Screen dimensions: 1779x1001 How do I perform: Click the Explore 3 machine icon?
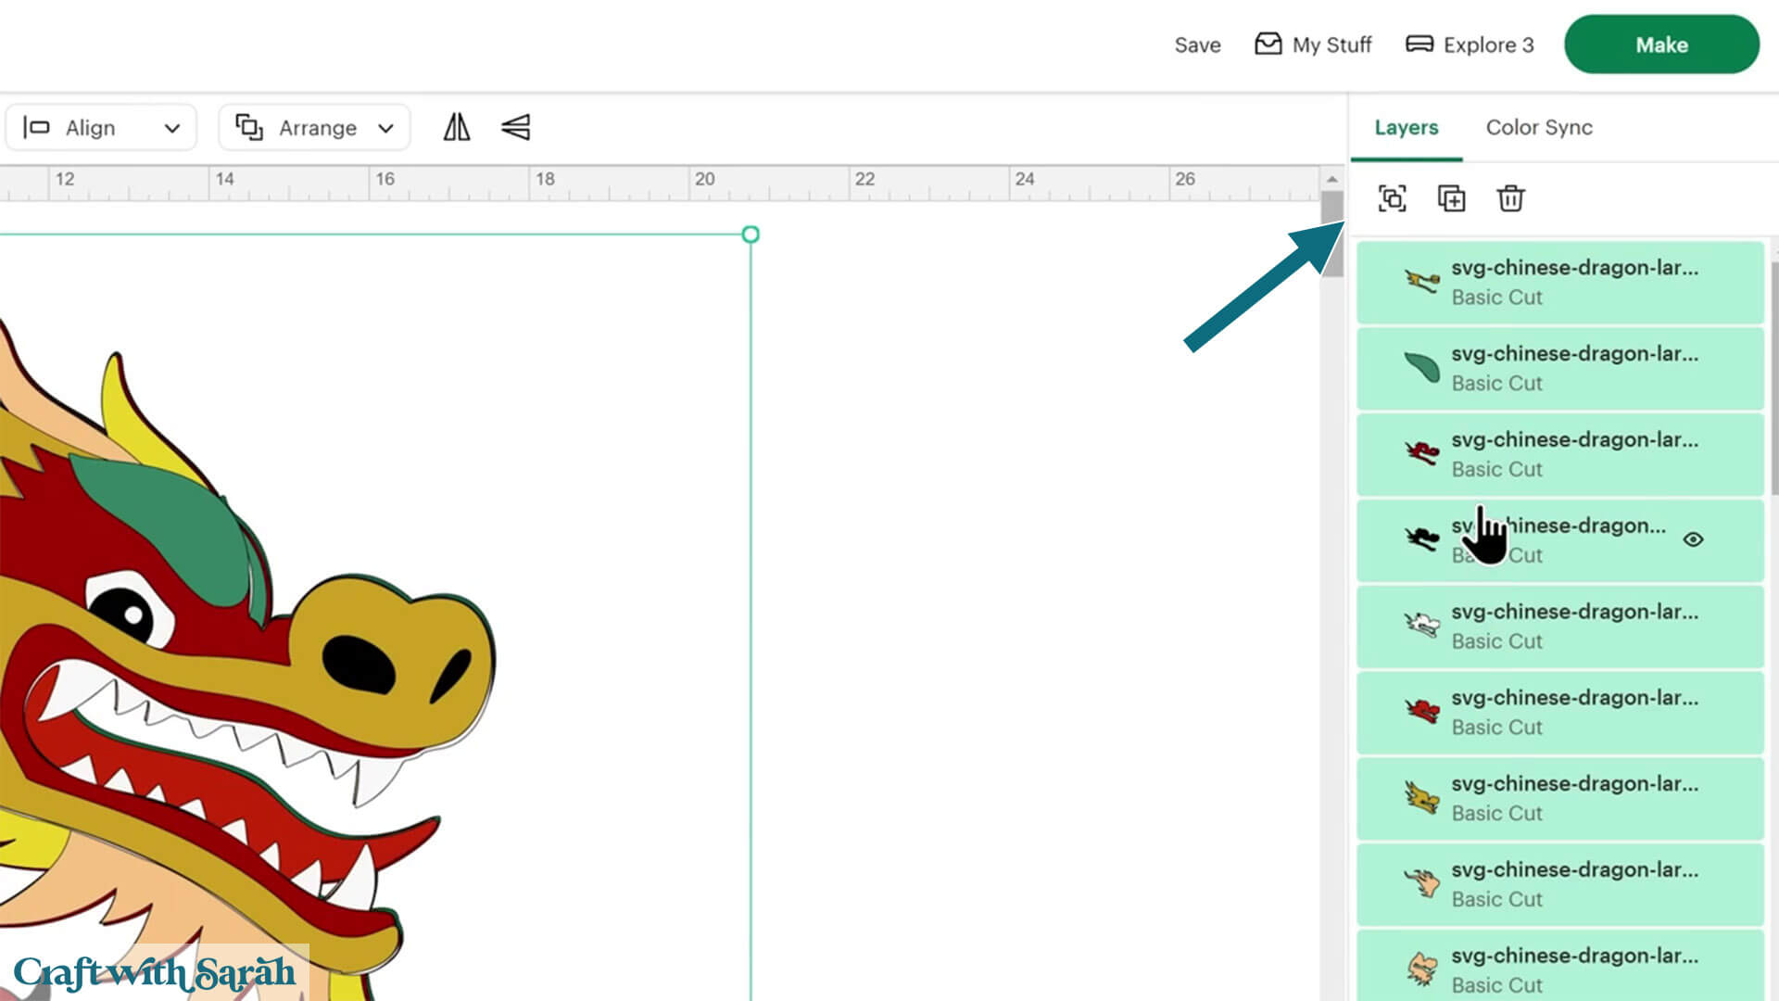click(1419, 44)
